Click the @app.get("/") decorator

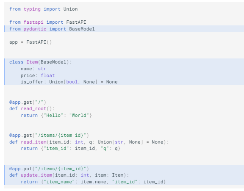[x=28, y=102]
